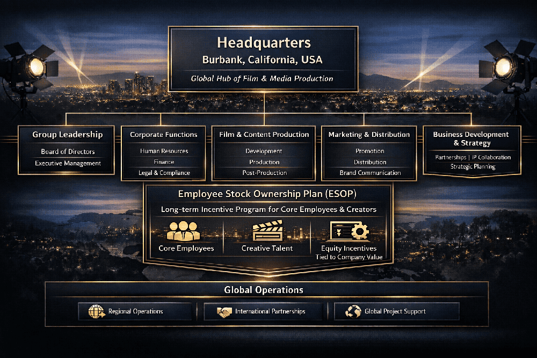Image resolution: width=537 pixels, height=358 pixels.
Task: Click Legal & Compliance item
Action: (164, 173)
